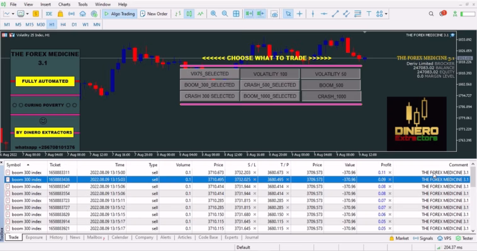The image size is (477, 251).
Task: Select the equidistant channel tool
Action: 346,14
